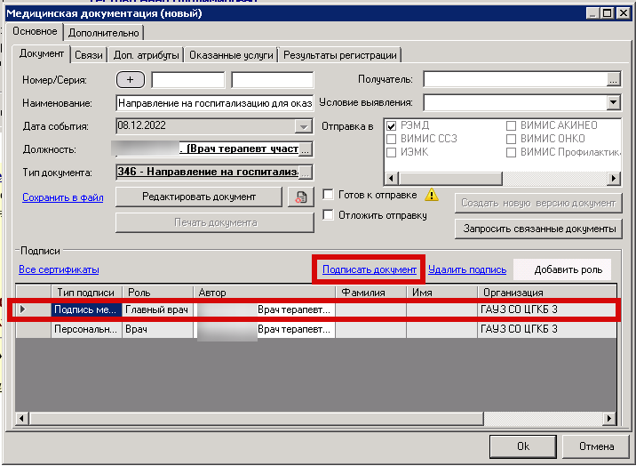
Task: Enable the Готов к отправке checkbox
Action: coord(329,195)
